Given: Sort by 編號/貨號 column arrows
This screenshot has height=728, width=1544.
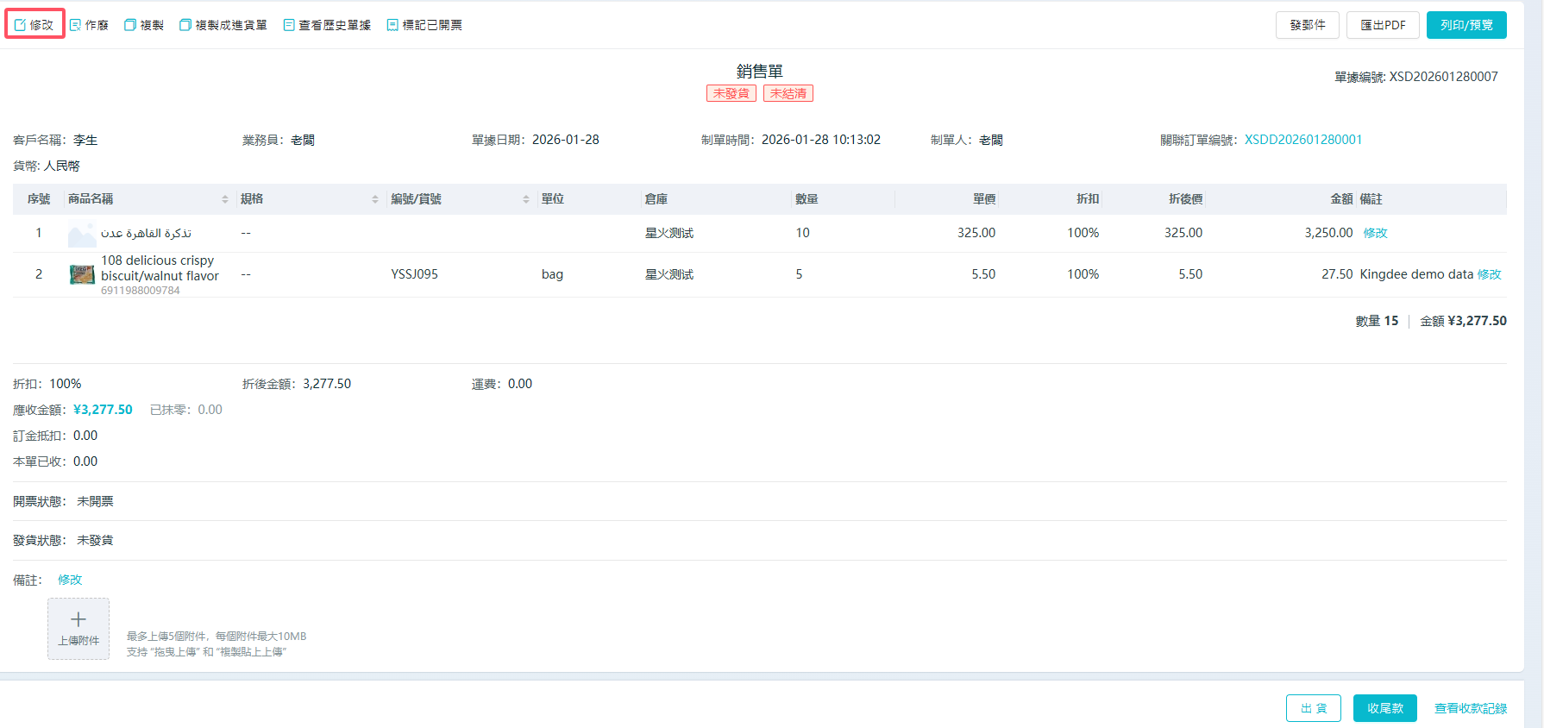Looking at the screenshot, I should tap(526, 199).
